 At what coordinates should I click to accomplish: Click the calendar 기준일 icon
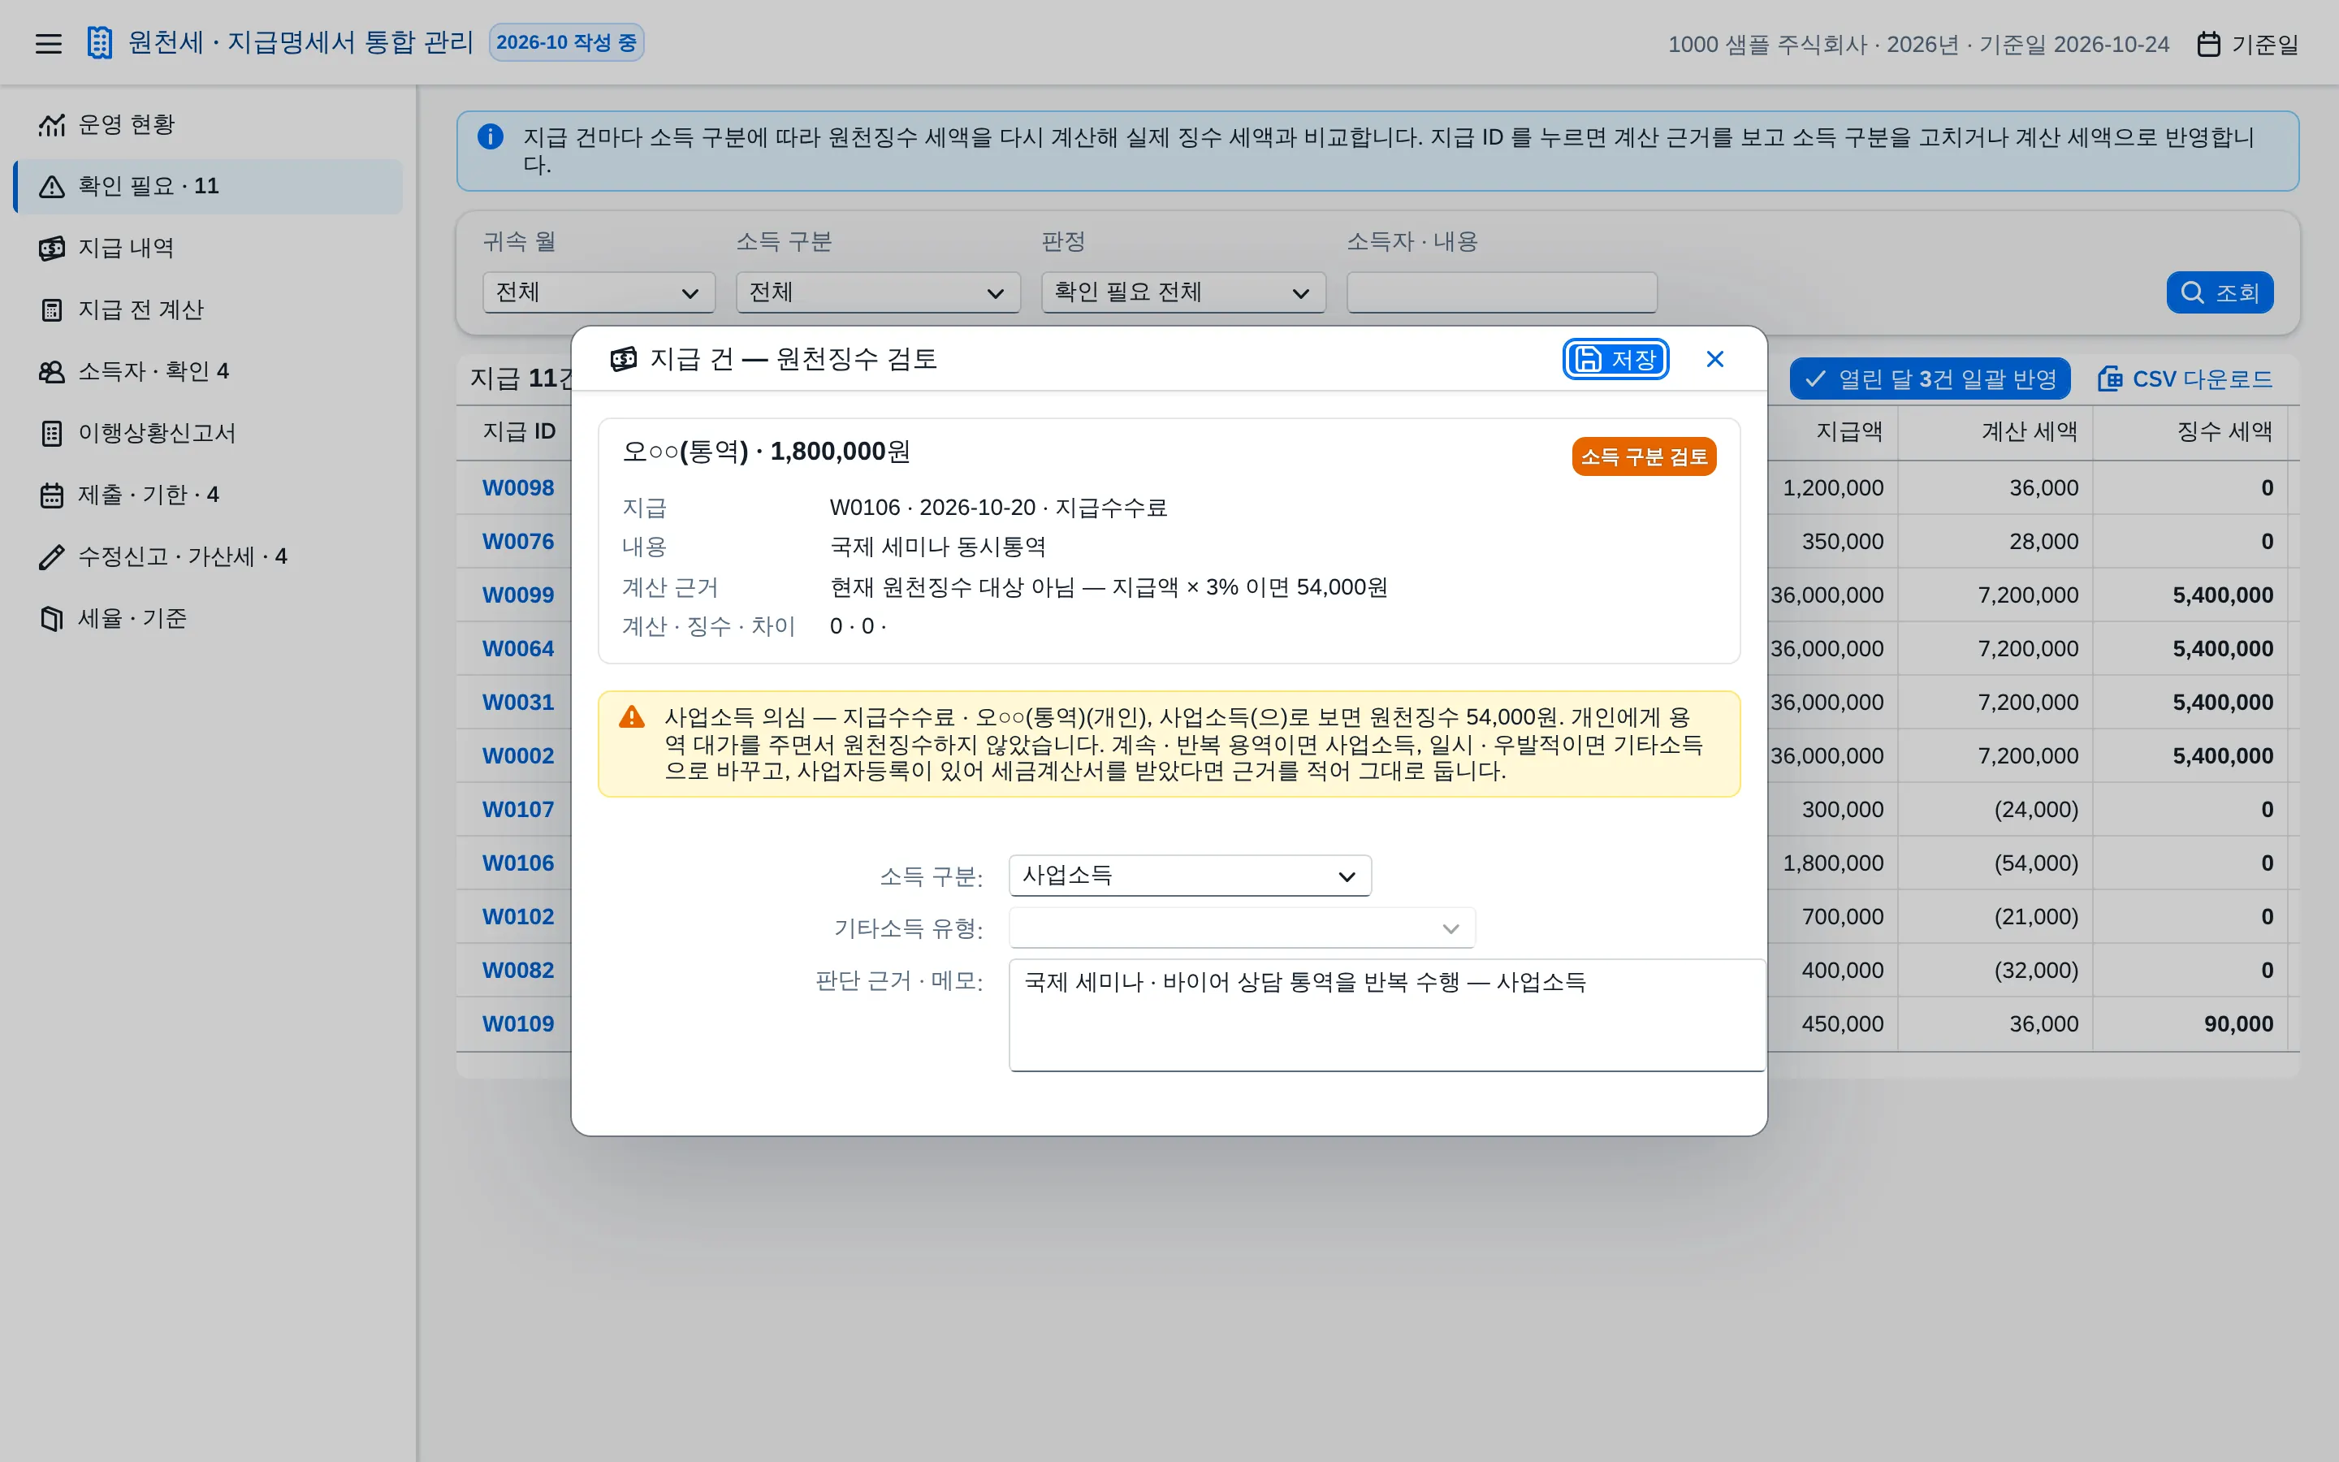(2208, 45)
